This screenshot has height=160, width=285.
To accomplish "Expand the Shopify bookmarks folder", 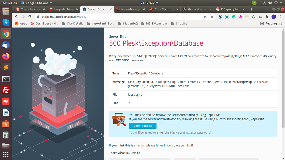I will tap(179, 24).
